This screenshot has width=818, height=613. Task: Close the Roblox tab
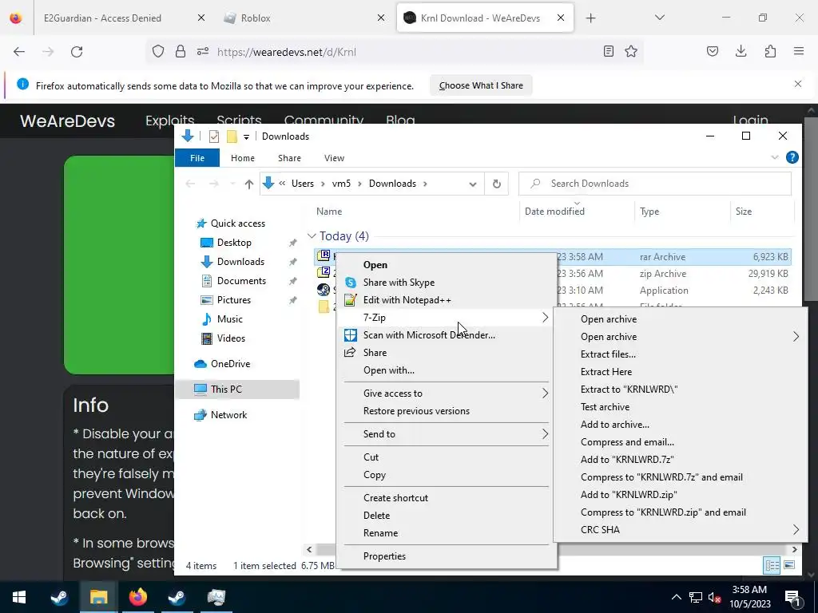[381, 18]
